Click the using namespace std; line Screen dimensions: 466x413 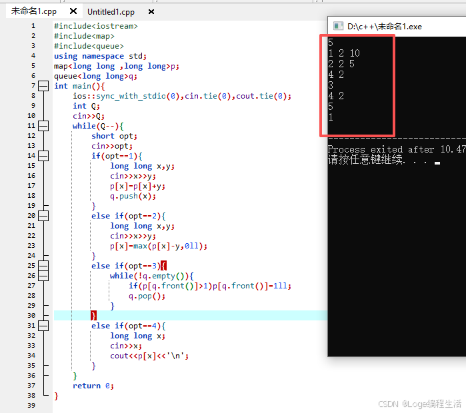[x=100, y=56]
